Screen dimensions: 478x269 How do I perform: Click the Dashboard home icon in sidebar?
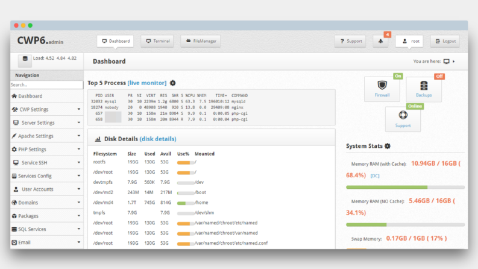(14, 96)
